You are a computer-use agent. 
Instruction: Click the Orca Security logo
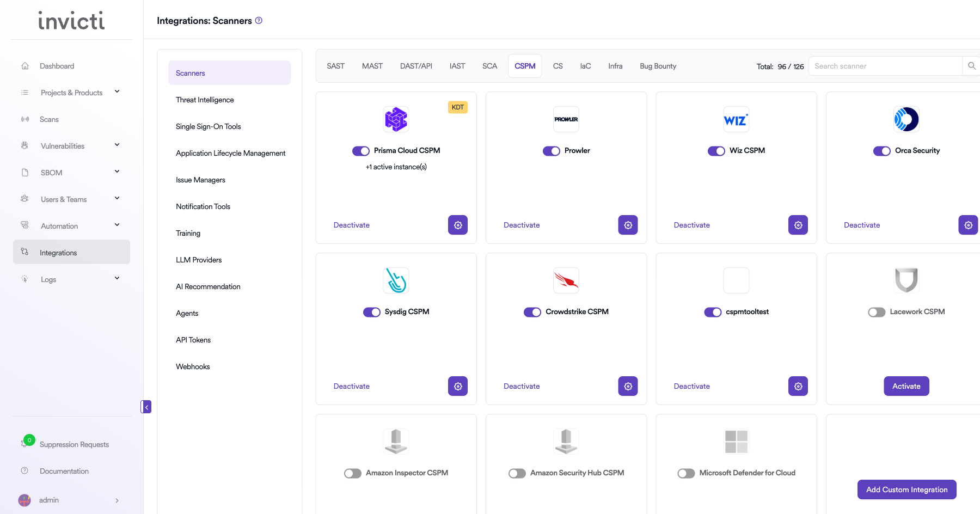[906, 119]
